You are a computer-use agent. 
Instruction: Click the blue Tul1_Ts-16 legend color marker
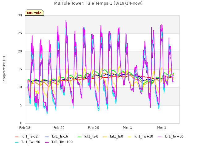(47, 137)
